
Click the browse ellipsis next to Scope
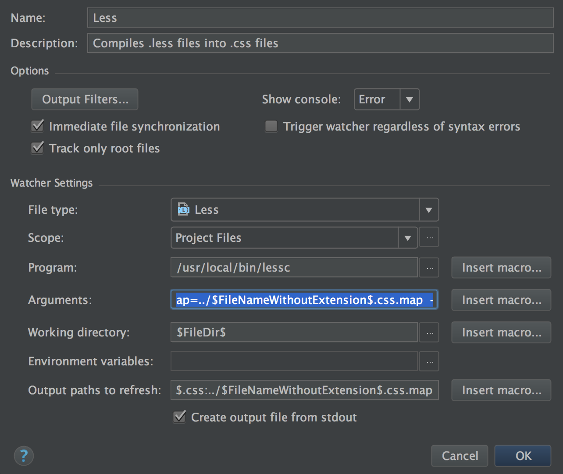click(x=429, y=238)
